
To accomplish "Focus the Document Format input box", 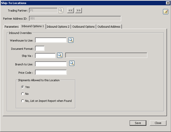I will coord(40,48).
